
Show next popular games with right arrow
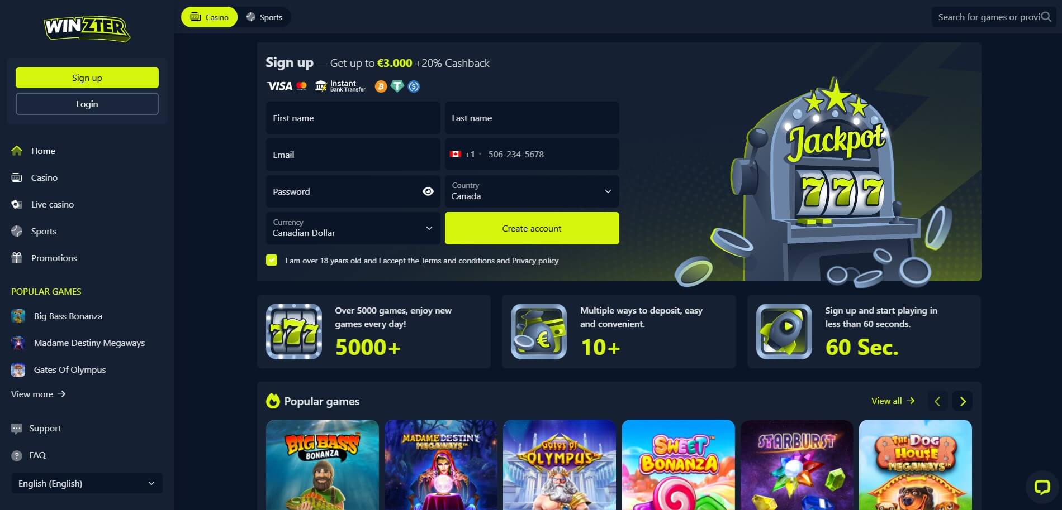(963, 401)
